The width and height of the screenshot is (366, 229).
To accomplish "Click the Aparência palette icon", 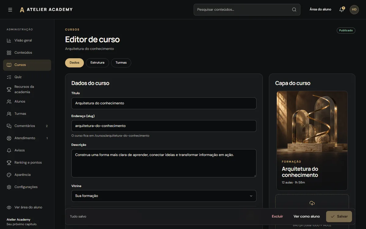I will tap(9, 175).
